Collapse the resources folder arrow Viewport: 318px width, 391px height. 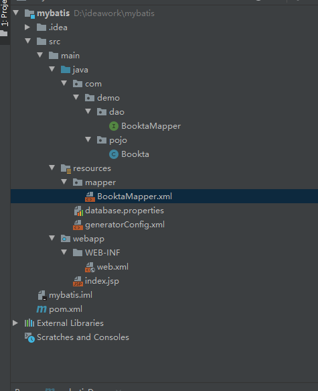click(x=52, y=168)
